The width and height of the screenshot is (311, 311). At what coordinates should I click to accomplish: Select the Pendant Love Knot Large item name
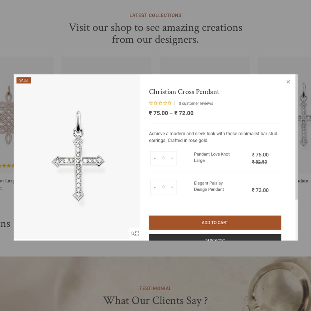pos(211,157)
